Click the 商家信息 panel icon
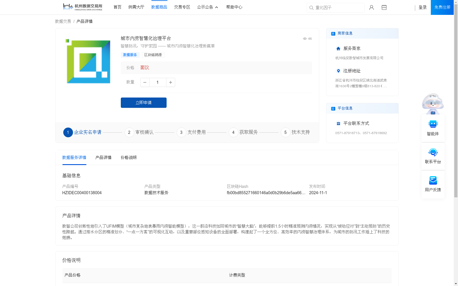Image resolution: width=458 pixels, height=286 pixels. point(333,33)
